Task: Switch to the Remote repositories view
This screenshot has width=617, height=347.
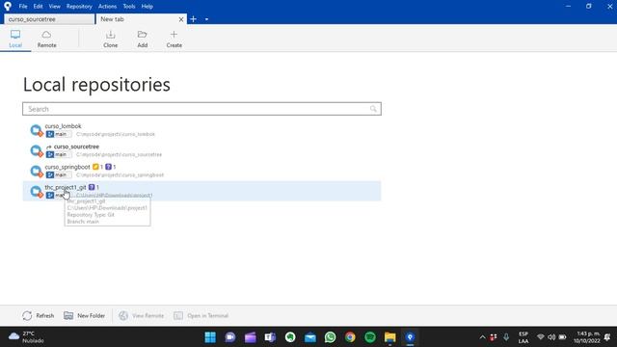Action: (46, 39)
